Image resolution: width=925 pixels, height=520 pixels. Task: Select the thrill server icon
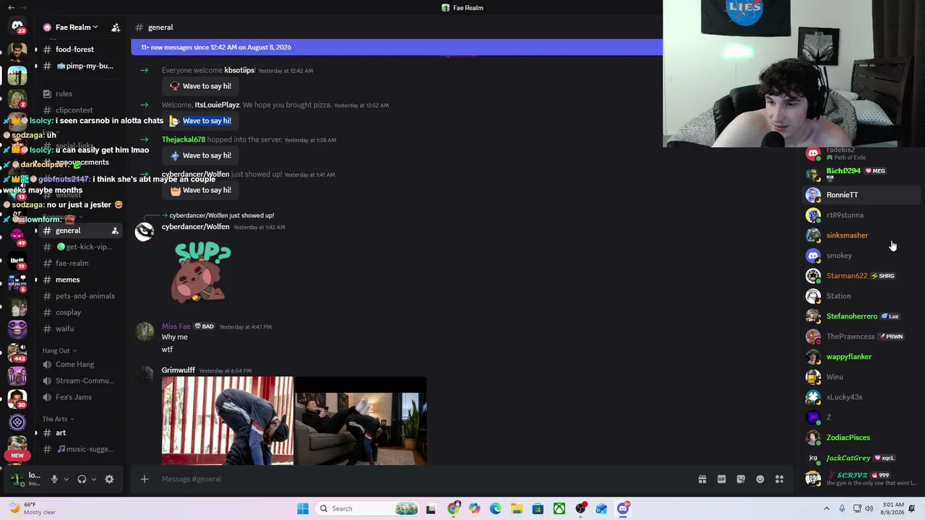pyautogui.click(x=17, y=261)
